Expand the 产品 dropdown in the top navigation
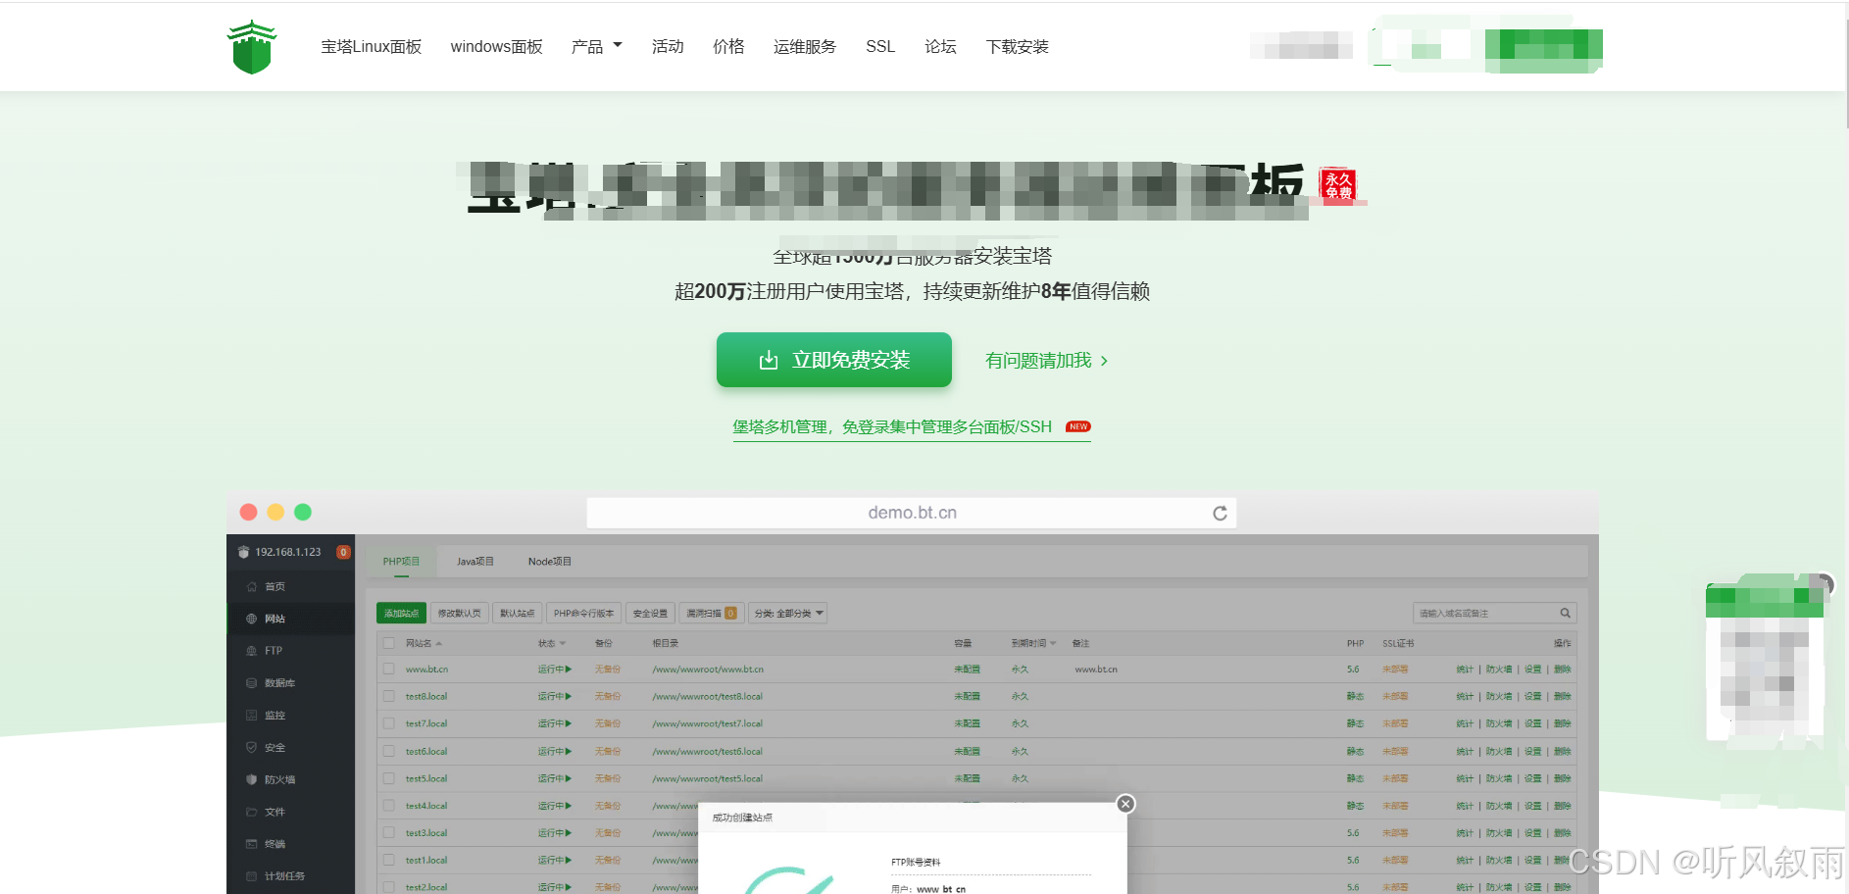 click(x=596, y=46)
